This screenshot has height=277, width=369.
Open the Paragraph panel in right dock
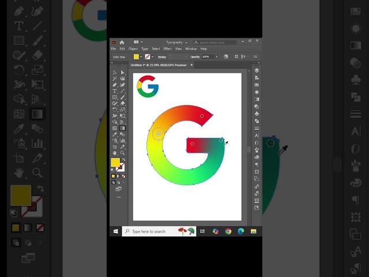click(257, 164)
